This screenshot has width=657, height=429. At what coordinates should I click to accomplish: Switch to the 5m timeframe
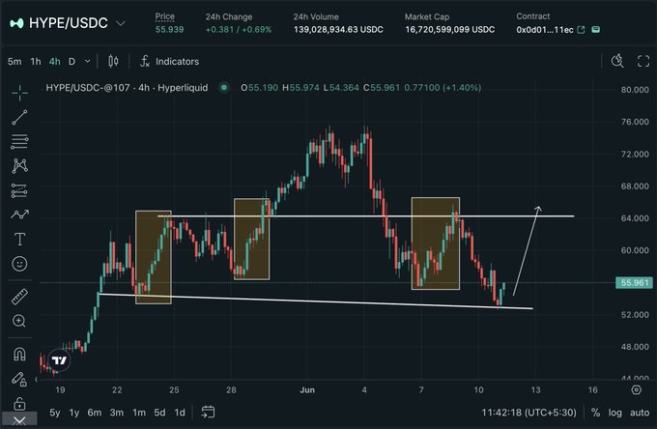pos(14,61)
